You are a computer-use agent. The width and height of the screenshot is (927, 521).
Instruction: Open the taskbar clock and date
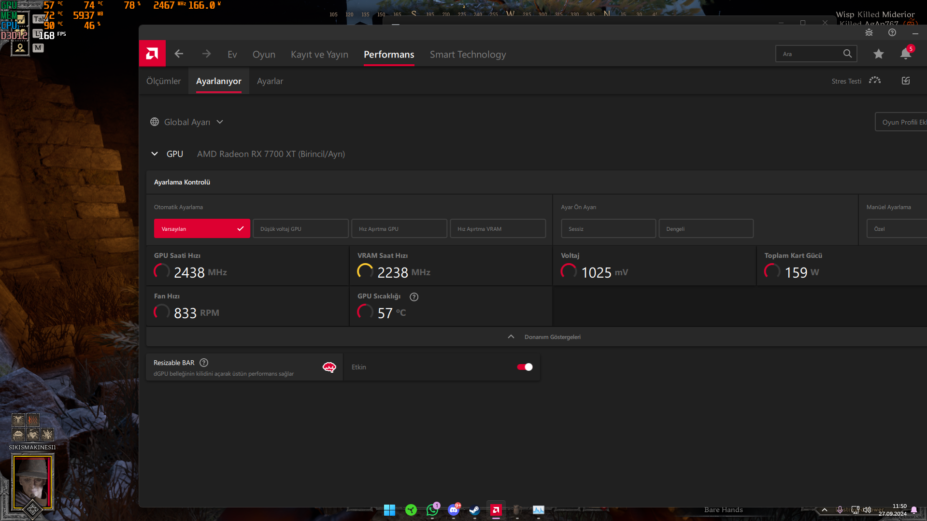coord(893,510)
